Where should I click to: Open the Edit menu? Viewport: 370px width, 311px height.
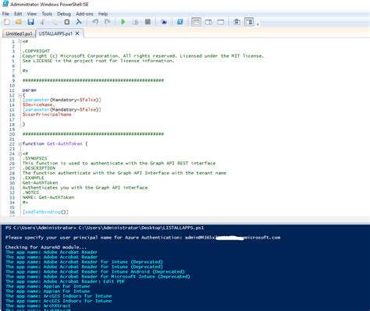coord(18,14)
